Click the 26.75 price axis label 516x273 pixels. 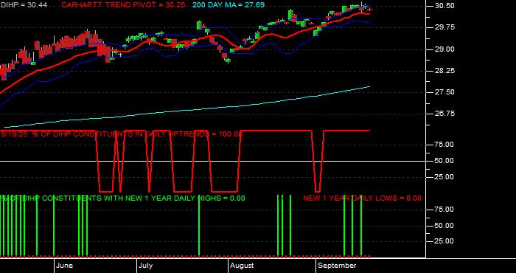(445, 114)
